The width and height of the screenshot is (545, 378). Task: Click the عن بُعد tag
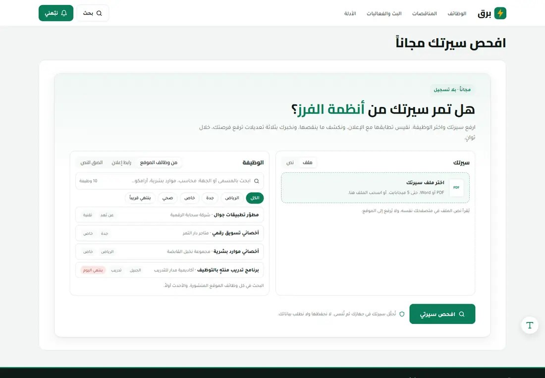point(107,215)
